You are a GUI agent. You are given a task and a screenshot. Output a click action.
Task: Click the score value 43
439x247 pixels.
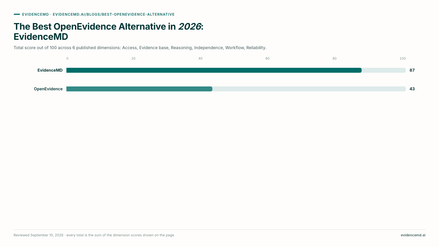pos(412,89)
